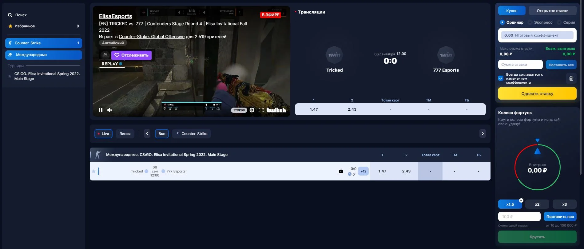
Task: Click the Итоговый коэффициент field
Action: [537, 35]
